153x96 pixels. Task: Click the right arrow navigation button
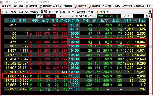tap(149, 16)
